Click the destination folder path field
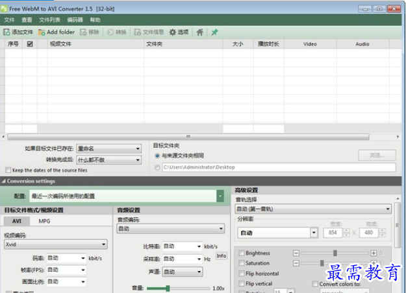406x293 pixels. [279, 167]
